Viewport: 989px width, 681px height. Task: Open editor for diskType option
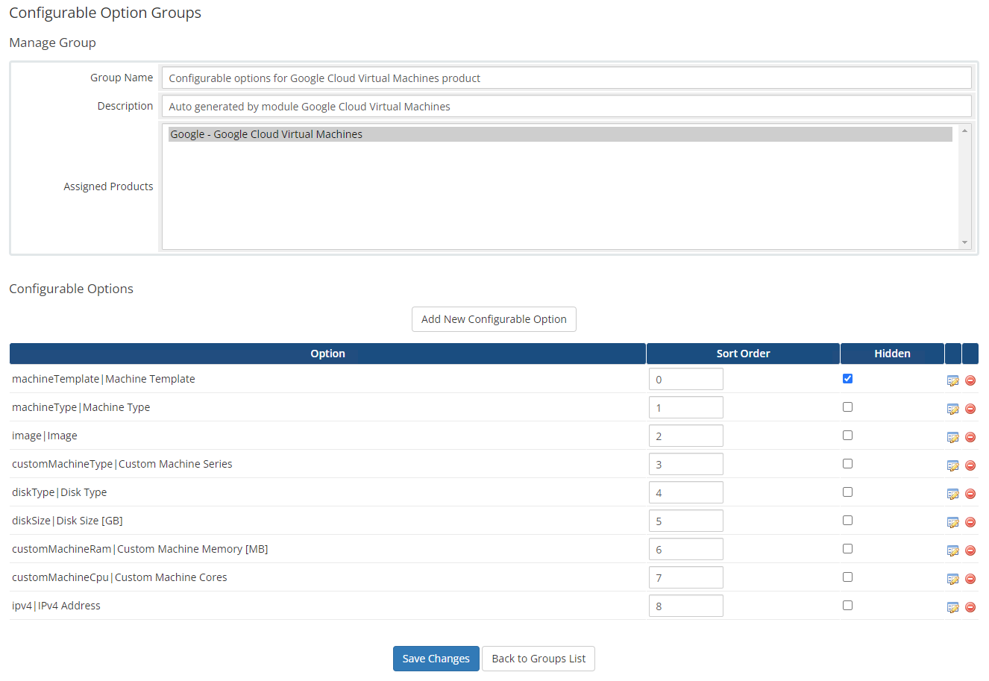click(952, 494)
